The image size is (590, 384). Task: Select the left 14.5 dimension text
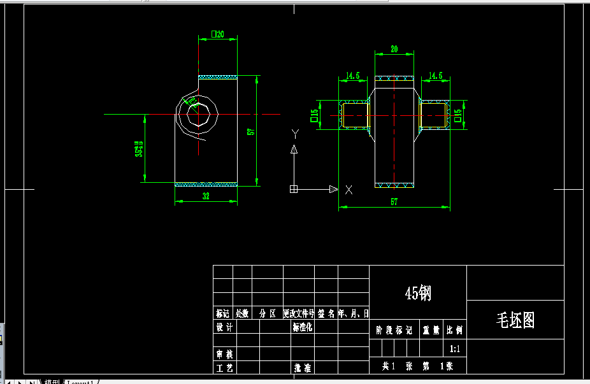point(352,76)
